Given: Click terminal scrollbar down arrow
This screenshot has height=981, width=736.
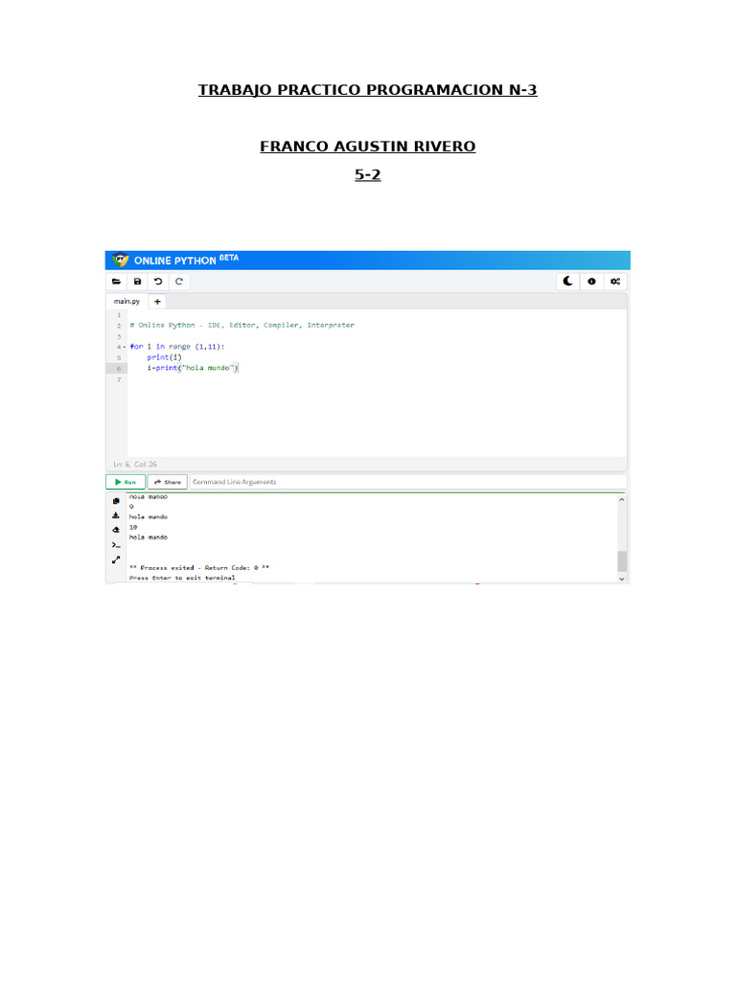Looking at the screenshot, I should [622, 580].
